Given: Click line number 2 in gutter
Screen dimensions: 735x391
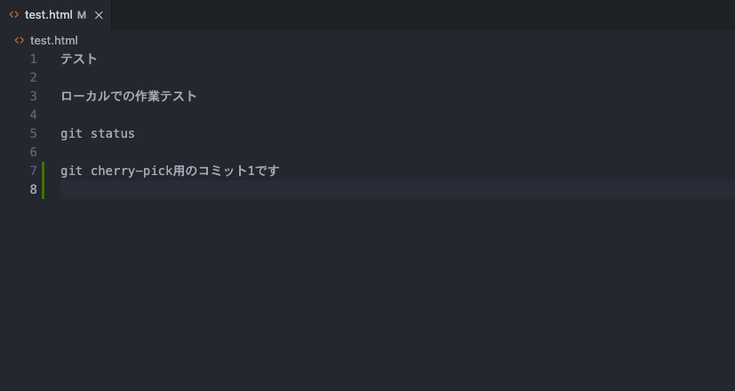Looking at the screenshot, I should (33, 77).
